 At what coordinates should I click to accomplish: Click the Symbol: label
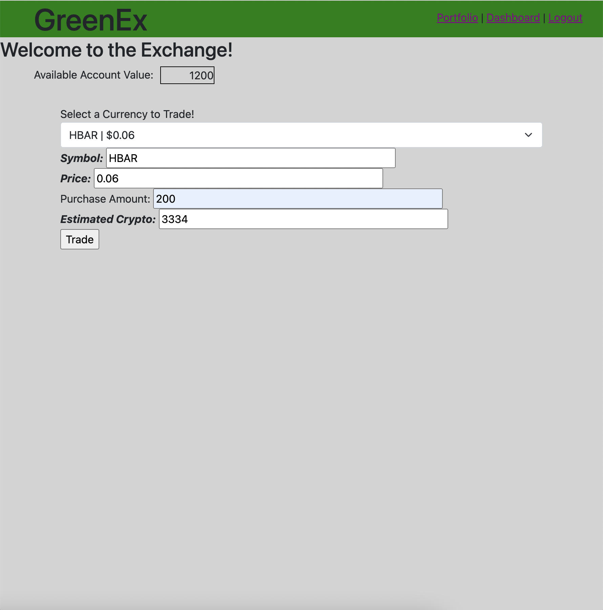click(81, 158)
